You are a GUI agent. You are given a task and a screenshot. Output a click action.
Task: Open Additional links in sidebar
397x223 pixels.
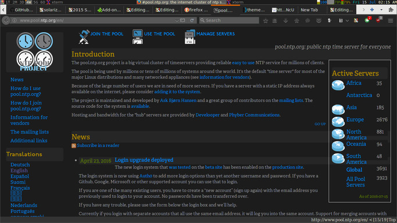tap(28, 141)
